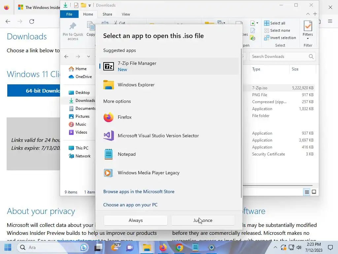Sort by the Size column header
Screen dimensions: 338x254
[x=303, y=69]
